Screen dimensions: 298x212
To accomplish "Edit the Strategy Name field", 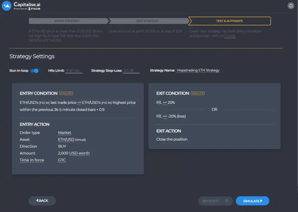I will click(x=198, y=70).
